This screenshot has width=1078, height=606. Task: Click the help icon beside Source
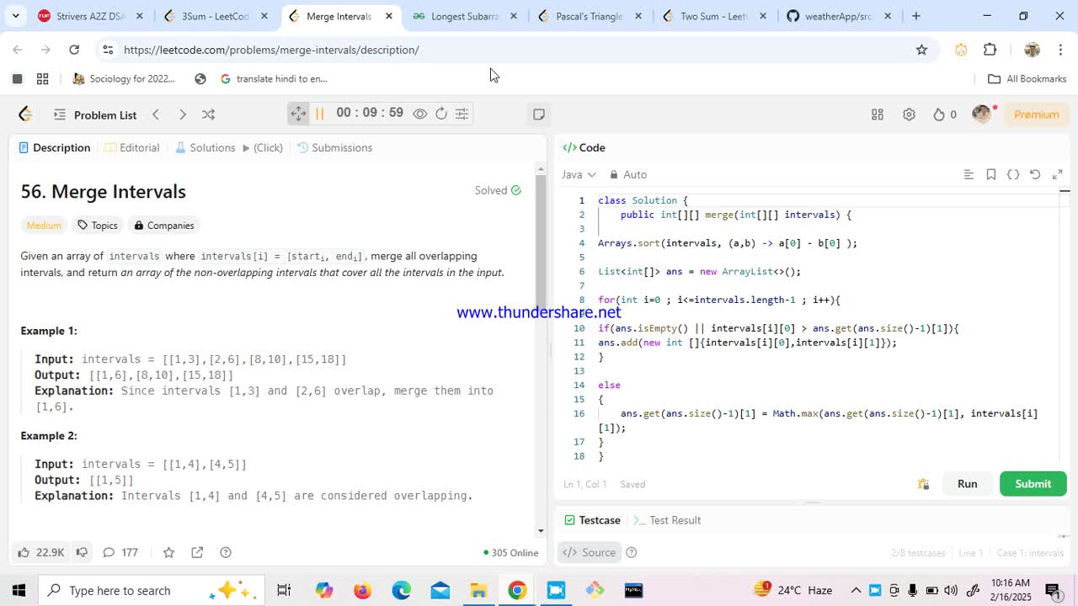click(x=632, y=552)
